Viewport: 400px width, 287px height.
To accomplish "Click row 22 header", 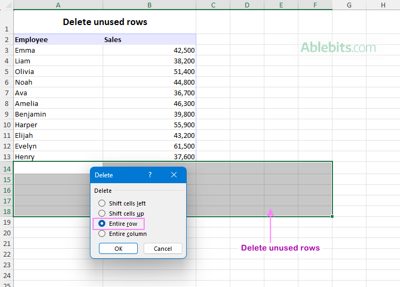I will coord(6,254).
